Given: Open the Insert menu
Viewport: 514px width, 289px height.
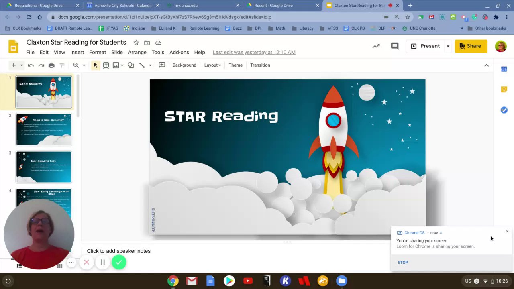Looking at the screenshot, I should point(77,52).
